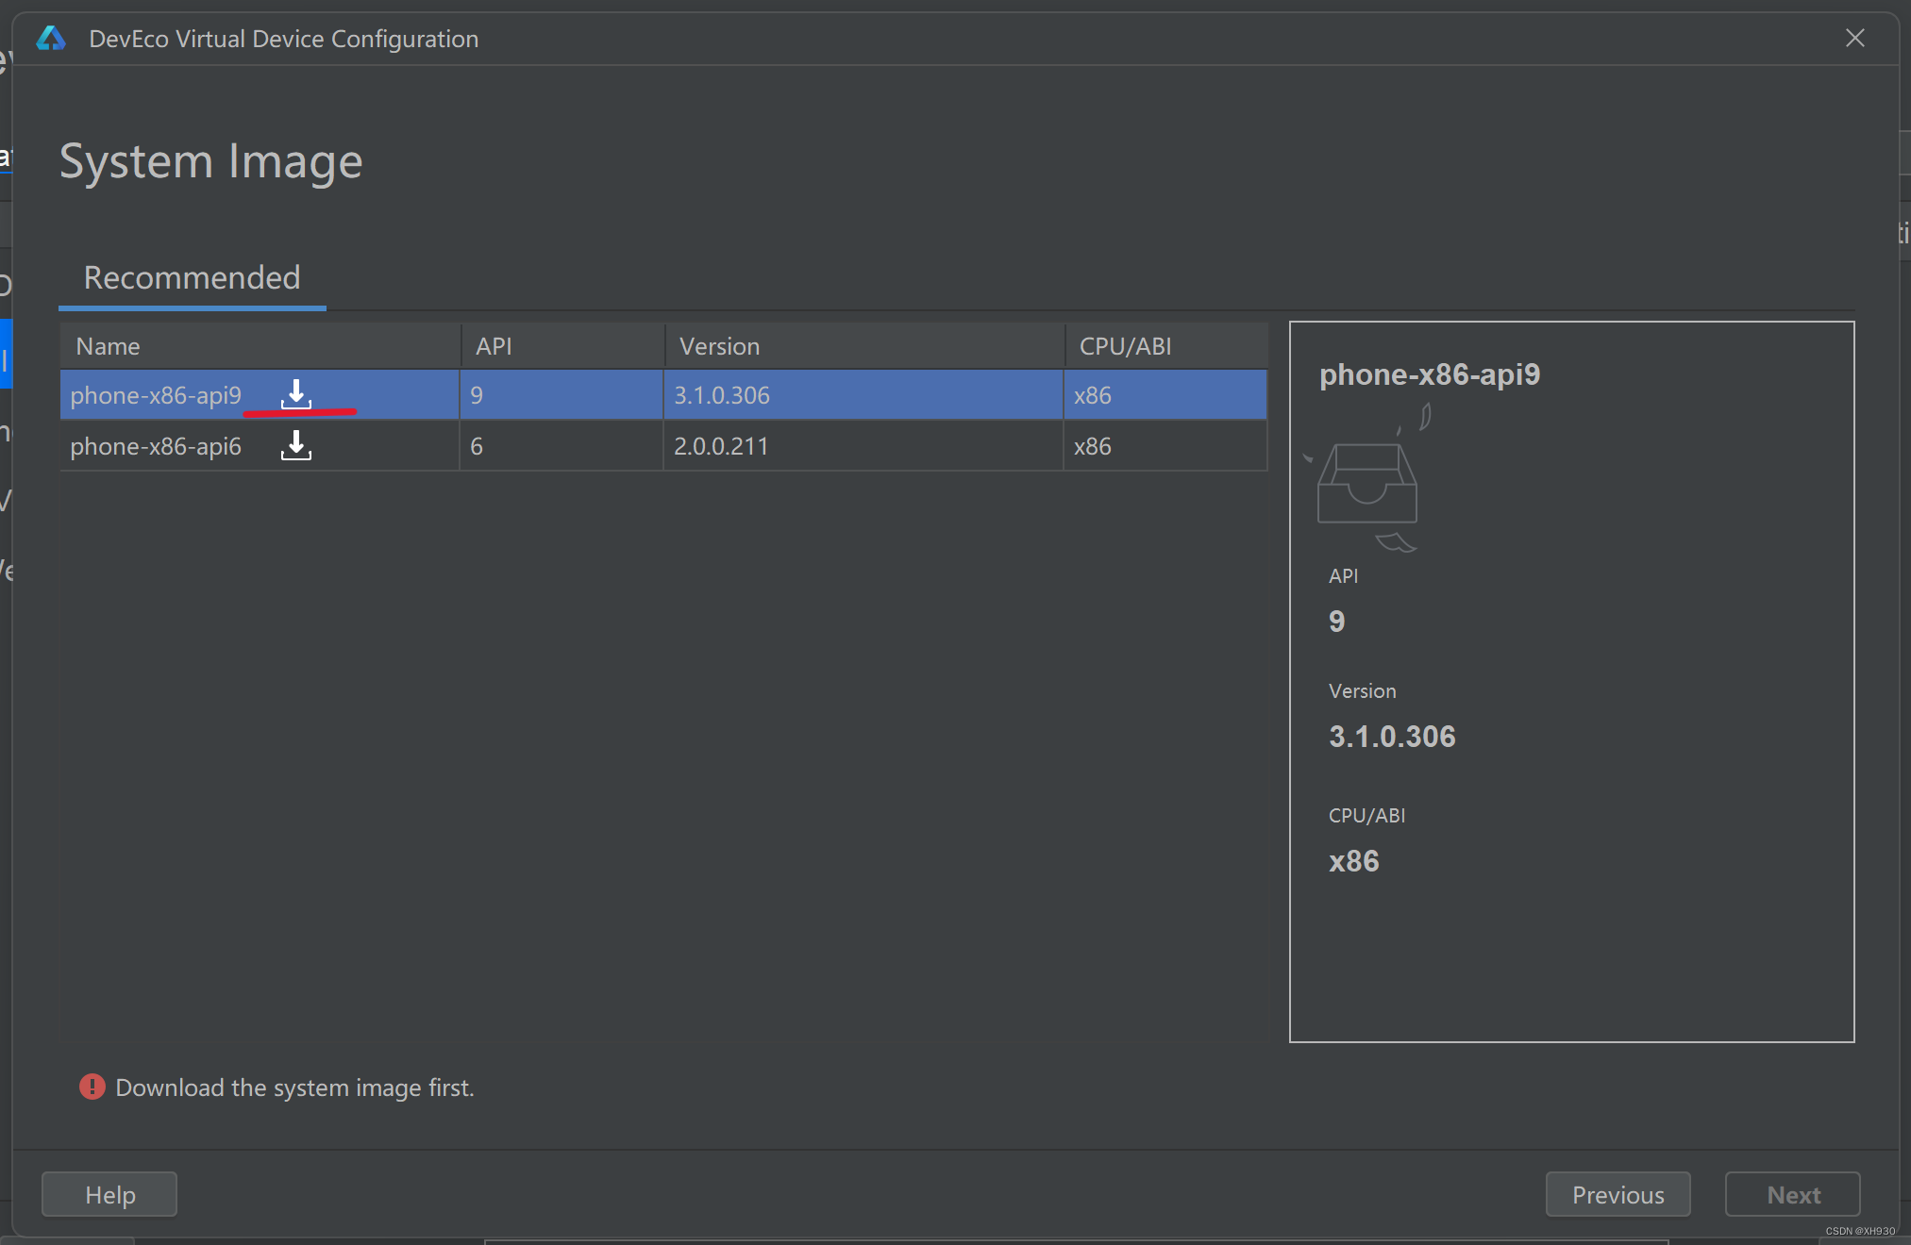Click the phone-x86-api9 heading in details panel
This screenshot has height=1245, width=1911.
tap(1429, 374)
